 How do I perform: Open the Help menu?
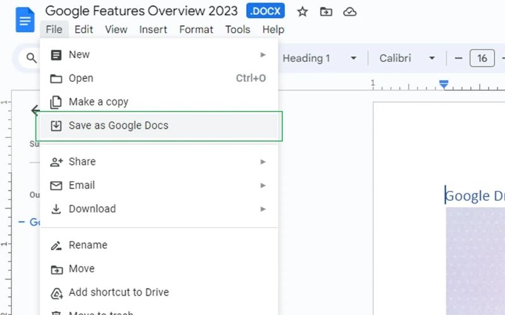(273, 30)
